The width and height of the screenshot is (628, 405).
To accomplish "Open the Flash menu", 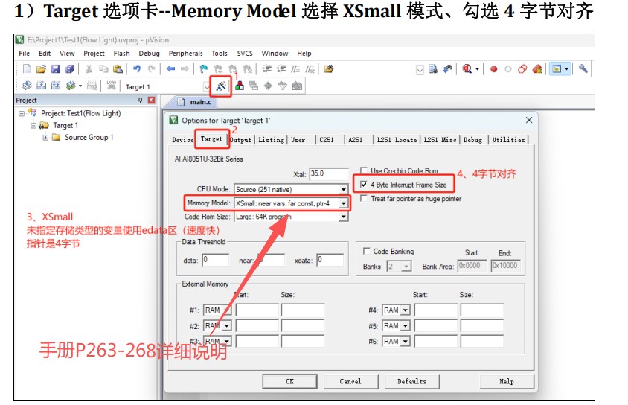I will click(x=121, y=54).
